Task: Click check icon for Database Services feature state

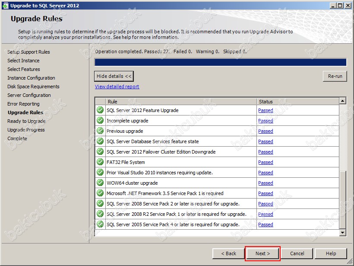Action: (100, 141)
